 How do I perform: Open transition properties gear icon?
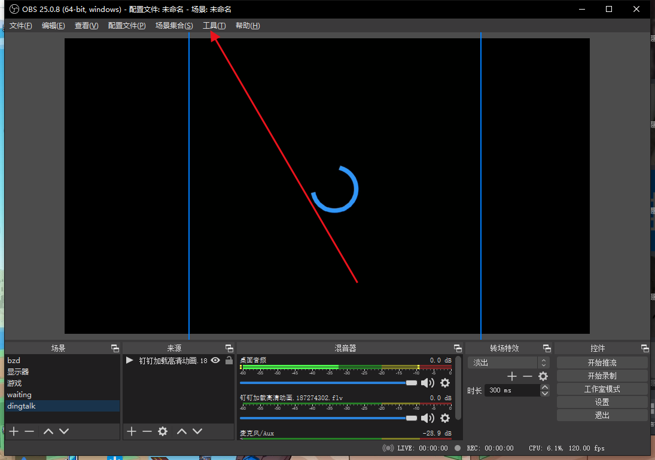pyautogui.click(x=543, y=376)
